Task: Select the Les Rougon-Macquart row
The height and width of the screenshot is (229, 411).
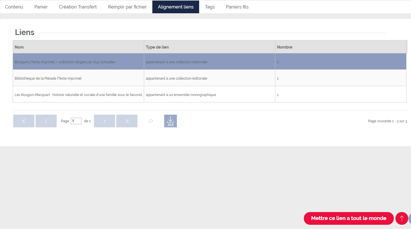Action: (210, 94)
